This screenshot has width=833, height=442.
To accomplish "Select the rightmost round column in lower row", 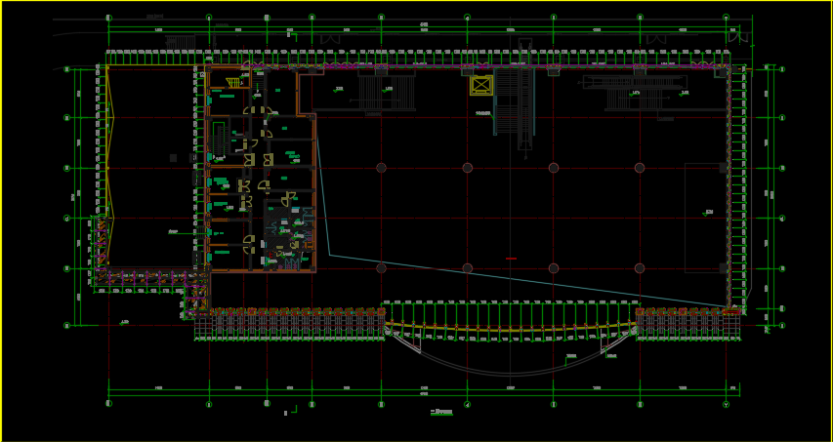I will point(640,268).
